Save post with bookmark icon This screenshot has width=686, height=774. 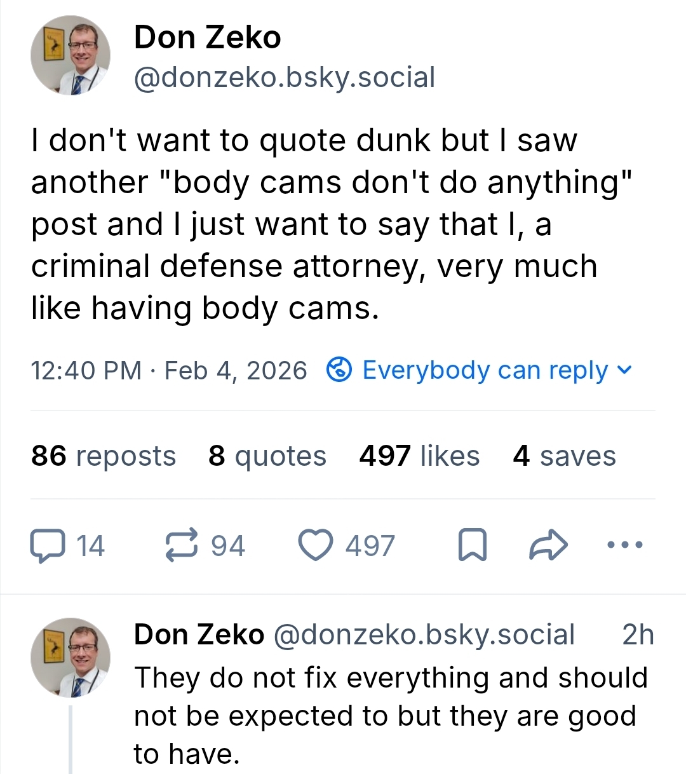[x=472, y=545]
